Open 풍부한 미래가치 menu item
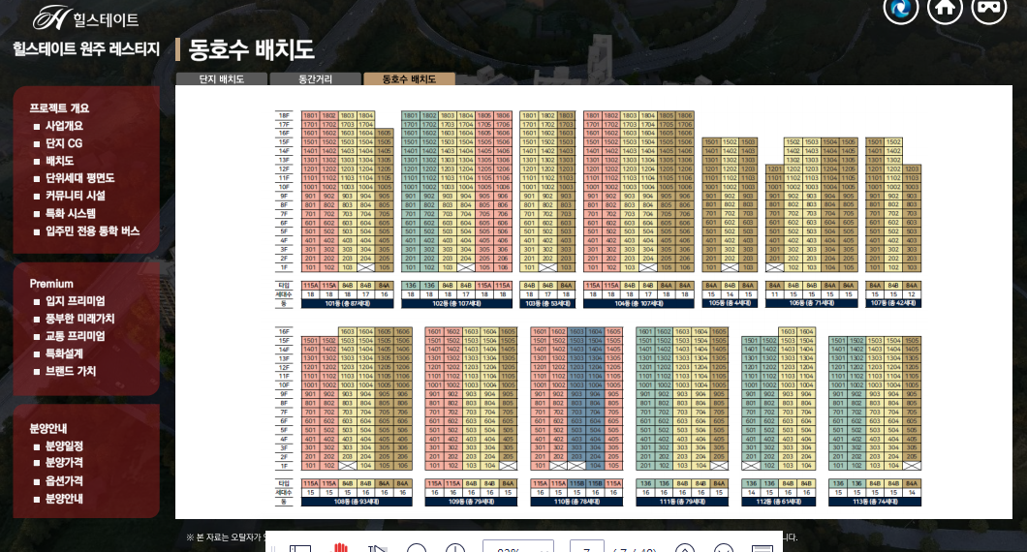 click(x=79, y=319)
